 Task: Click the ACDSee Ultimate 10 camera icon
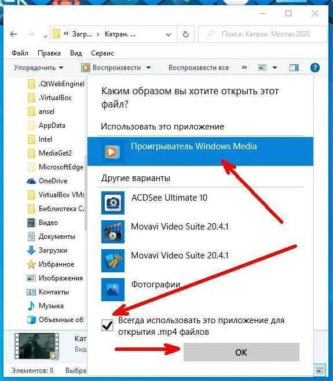(x=113, y=203)
